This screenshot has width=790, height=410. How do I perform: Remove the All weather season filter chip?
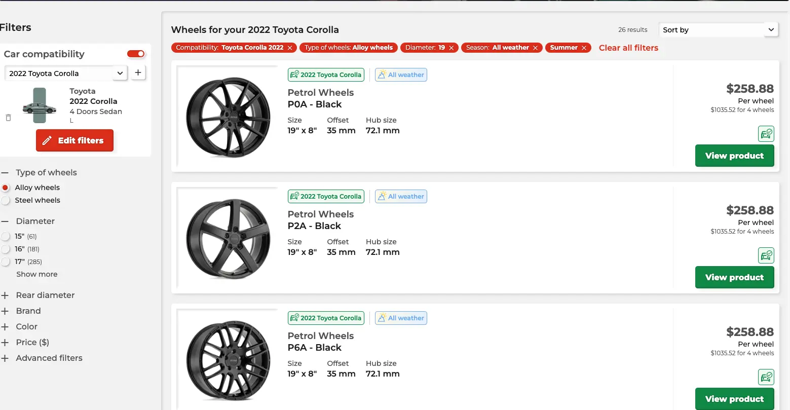click(535, 48)
